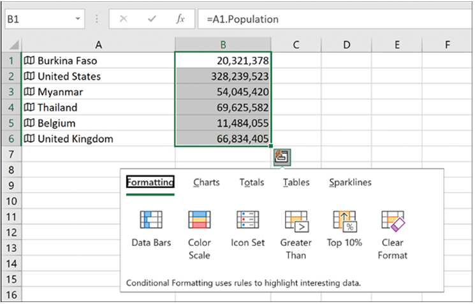Select row 7 header
The width and height of the screenshot is (475, 304).
(11, 154)
